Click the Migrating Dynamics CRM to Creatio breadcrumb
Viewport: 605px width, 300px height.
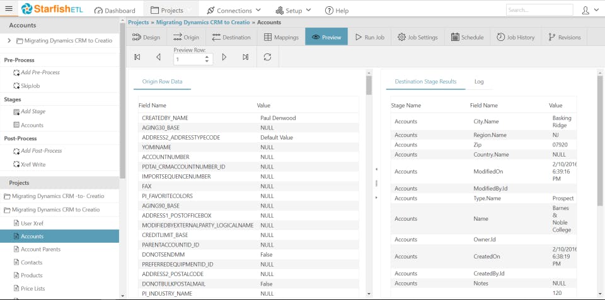click(203, 23)
